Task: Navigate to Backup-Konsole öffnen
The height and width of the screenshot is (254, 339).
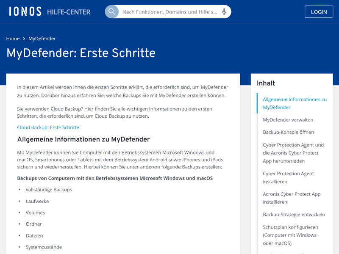Action: [288, 132]
